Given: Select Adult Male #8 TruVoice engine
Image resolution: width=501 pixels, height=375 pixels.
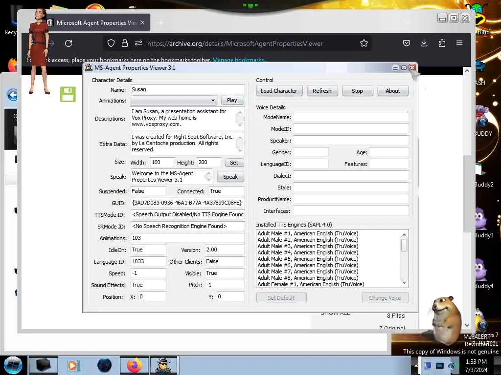Looking at the screenshot, I should [308, 278].
